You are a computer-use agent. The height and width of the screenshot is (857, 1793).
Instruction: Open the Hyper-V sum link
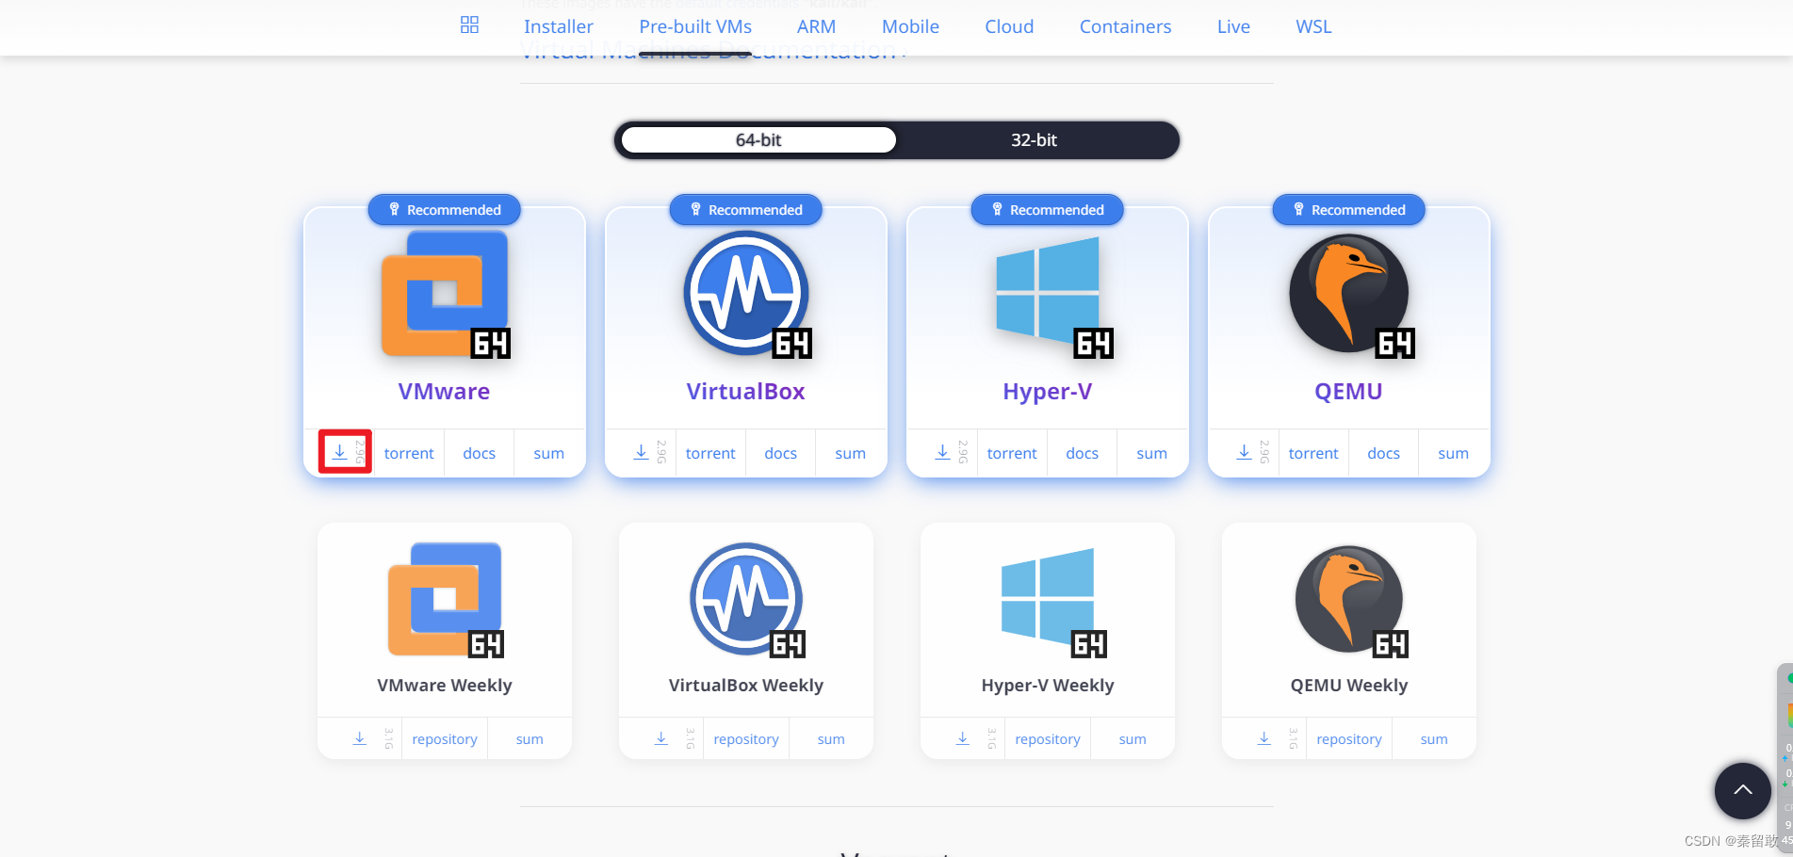coord(1151,453)
